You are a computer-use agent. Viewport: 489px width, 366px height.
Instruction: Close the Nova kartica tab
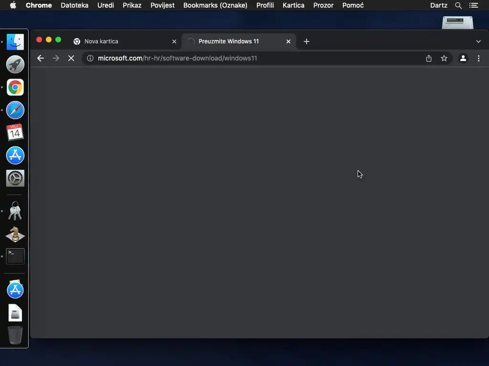tap(174, 41)
